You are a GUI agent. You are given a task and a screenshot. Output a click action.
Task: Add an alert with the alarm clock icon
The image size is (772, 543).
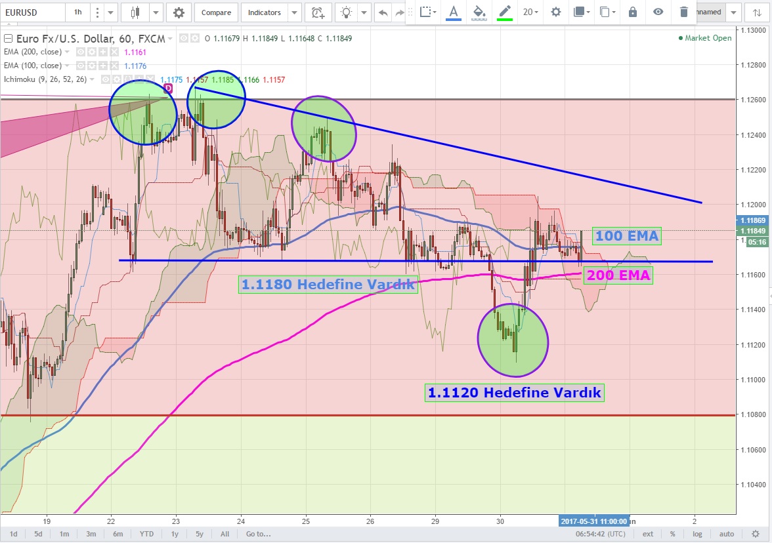tap(318, 12)
